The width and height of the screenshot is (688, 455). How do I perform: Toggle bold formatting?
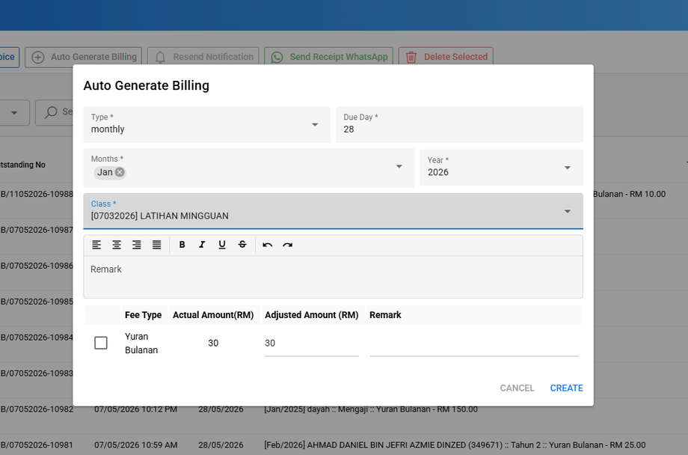(x=182, y=245)
